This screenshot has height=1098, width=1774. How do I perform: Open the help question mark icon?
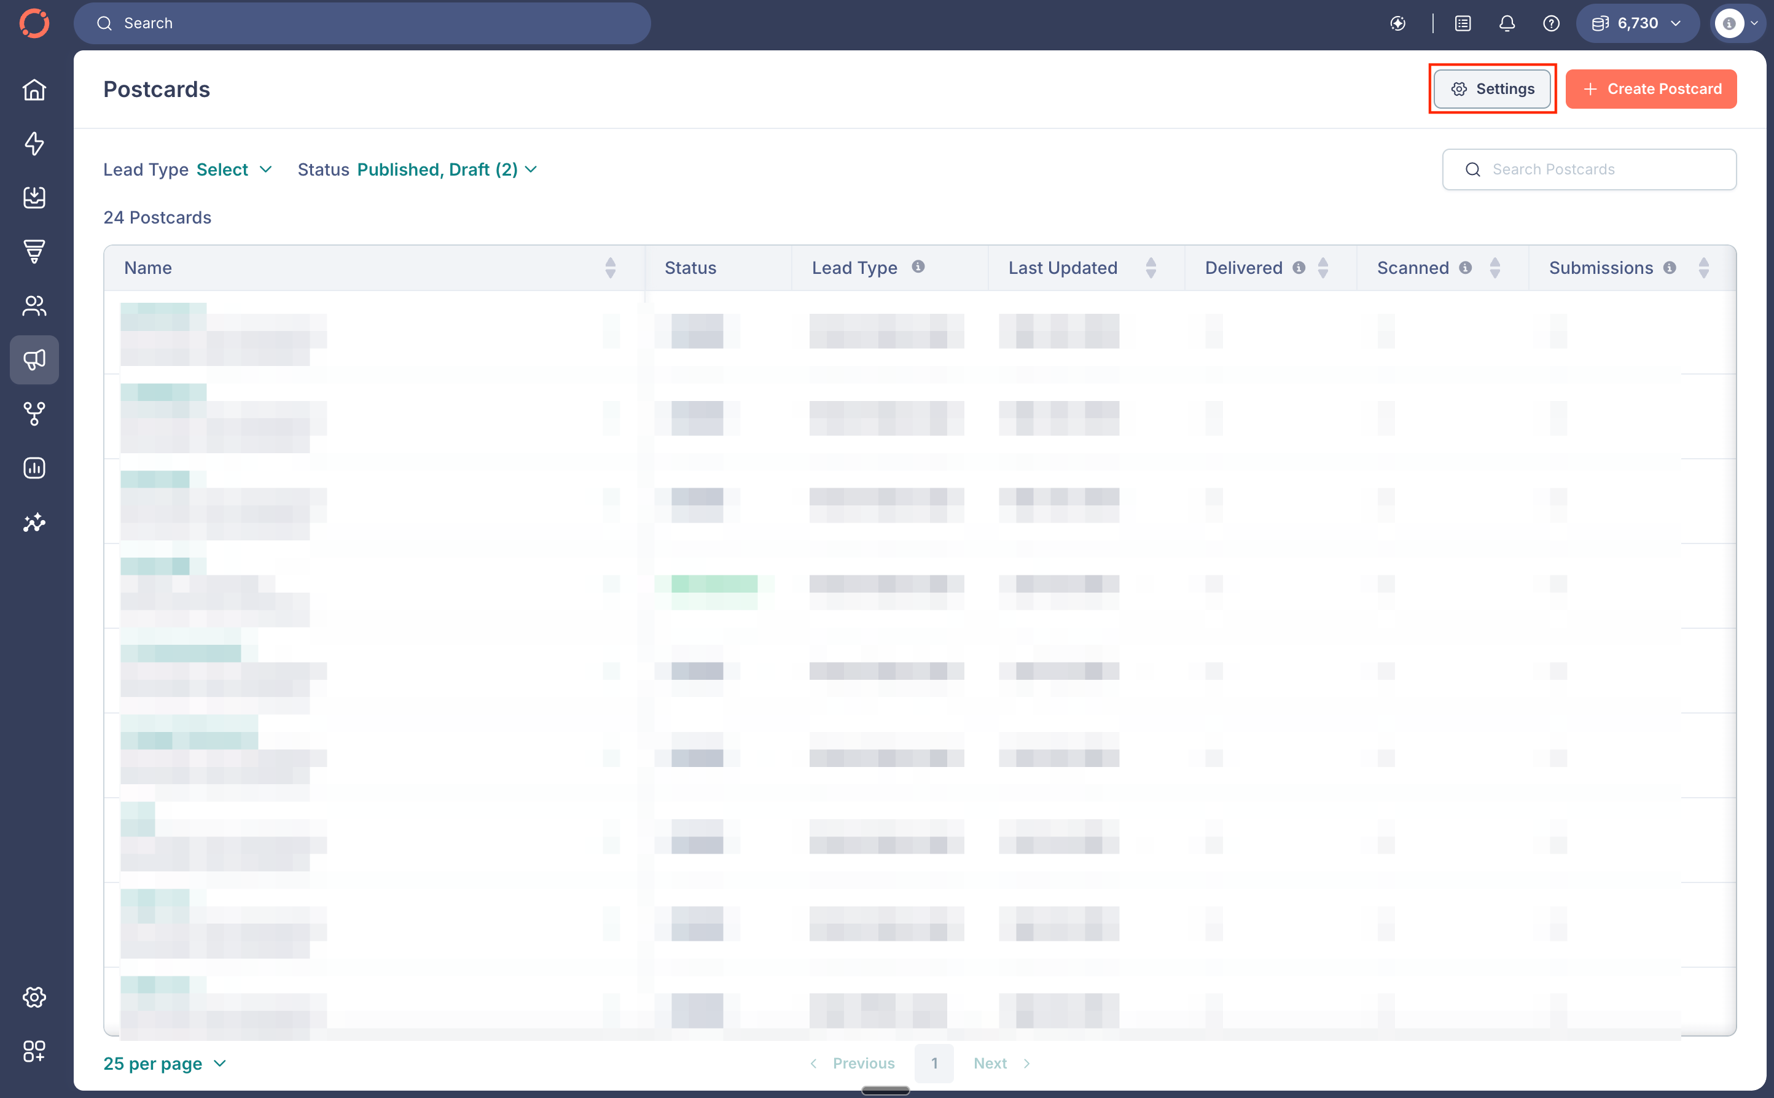[1551, 23]
